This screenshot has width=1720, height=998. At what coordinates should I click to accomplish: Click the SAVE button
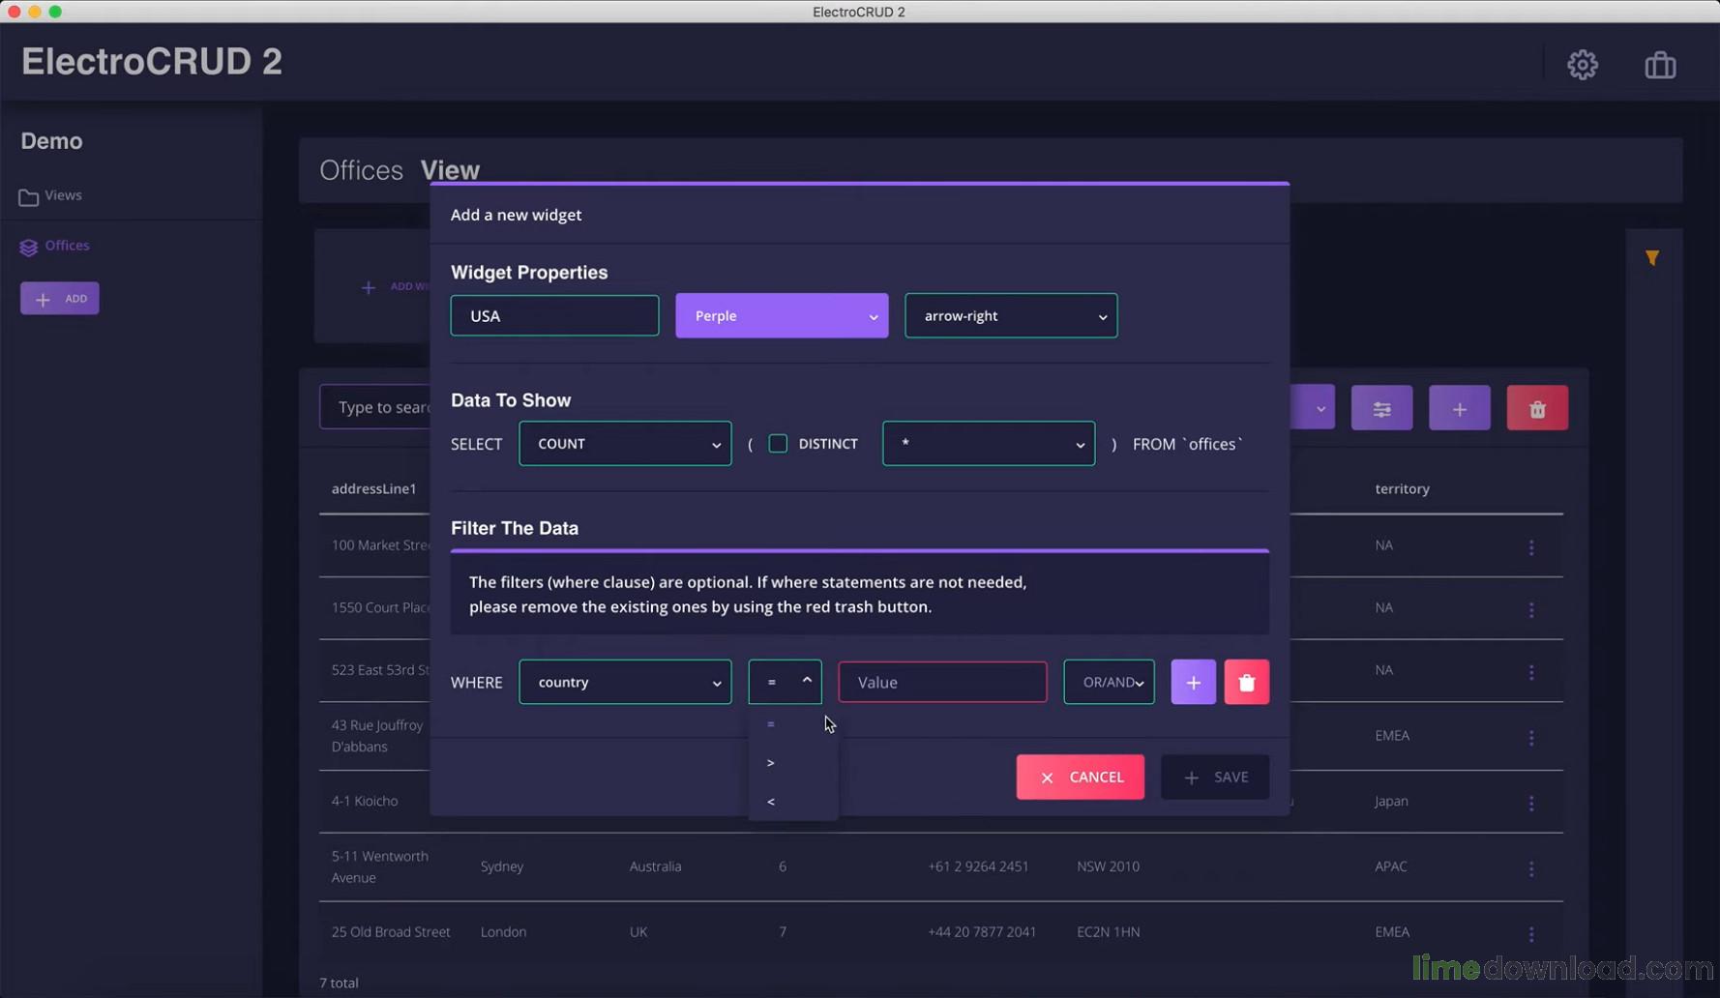coord(1215,778)
